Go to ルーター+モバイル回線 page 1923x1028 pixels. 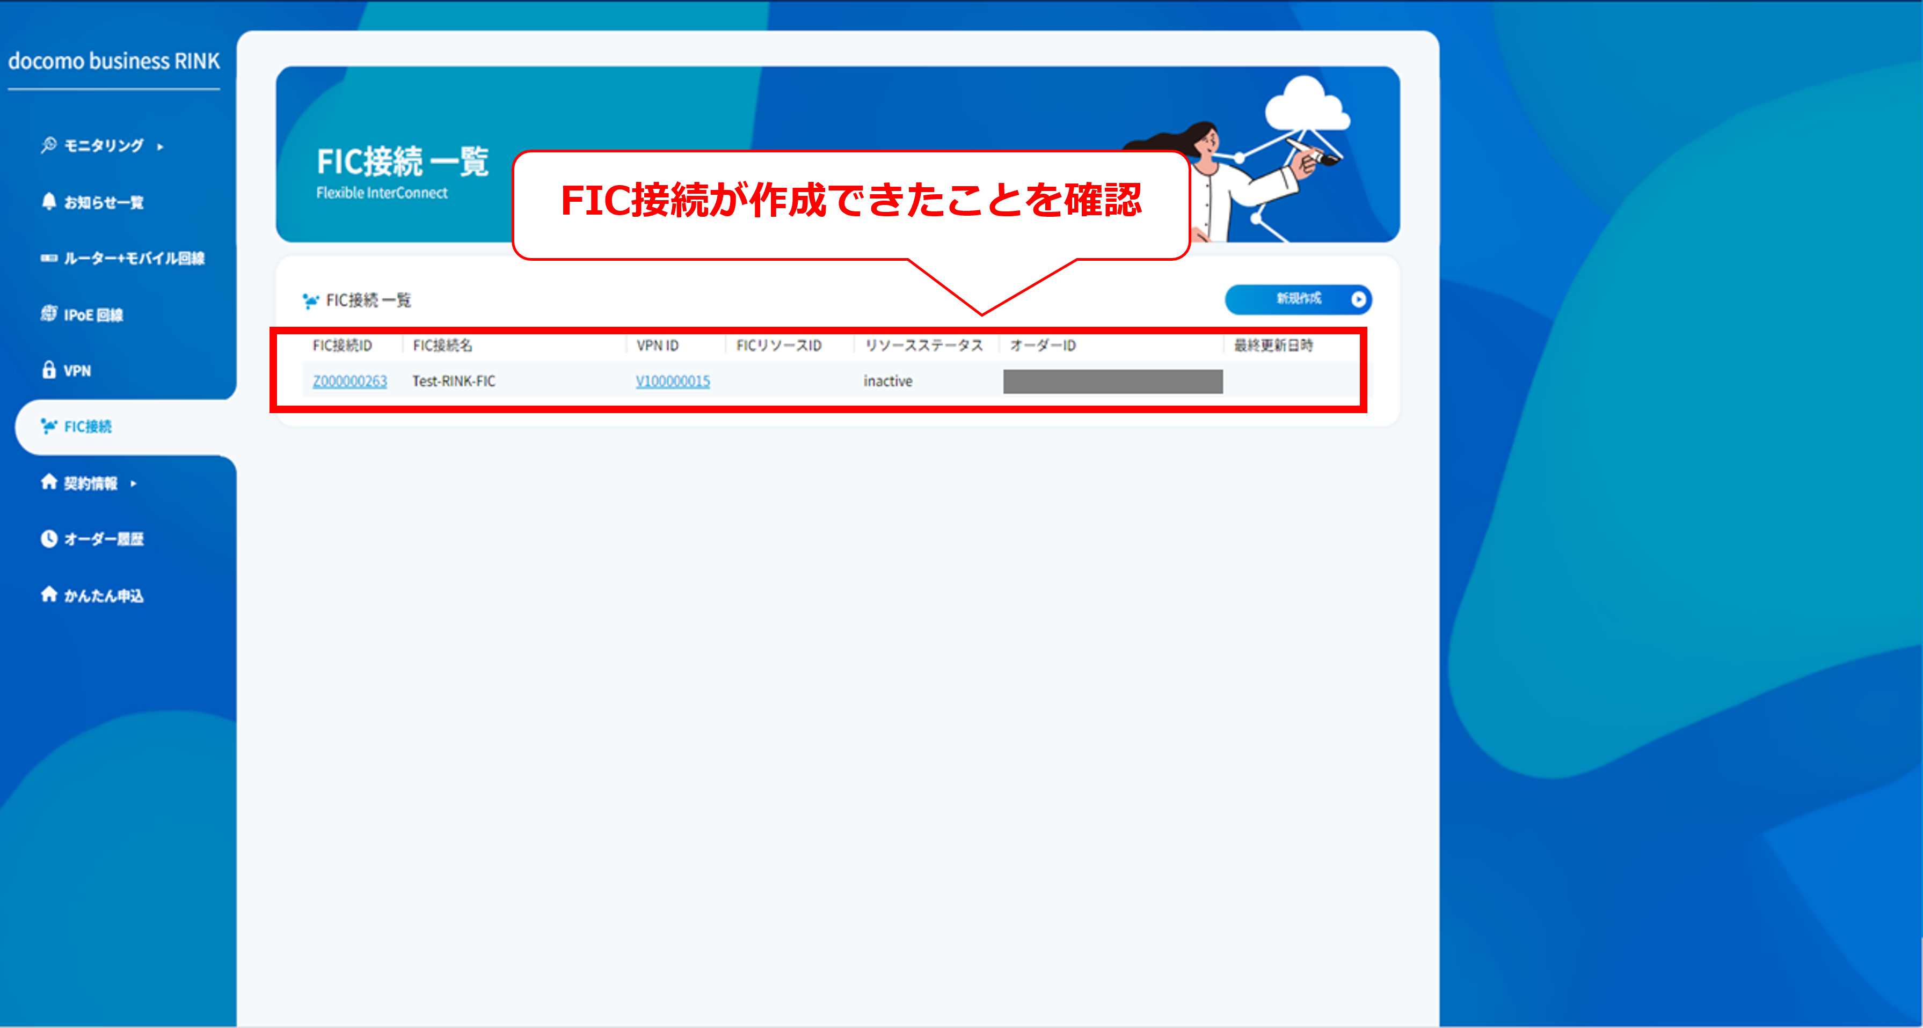coord(134,258)
